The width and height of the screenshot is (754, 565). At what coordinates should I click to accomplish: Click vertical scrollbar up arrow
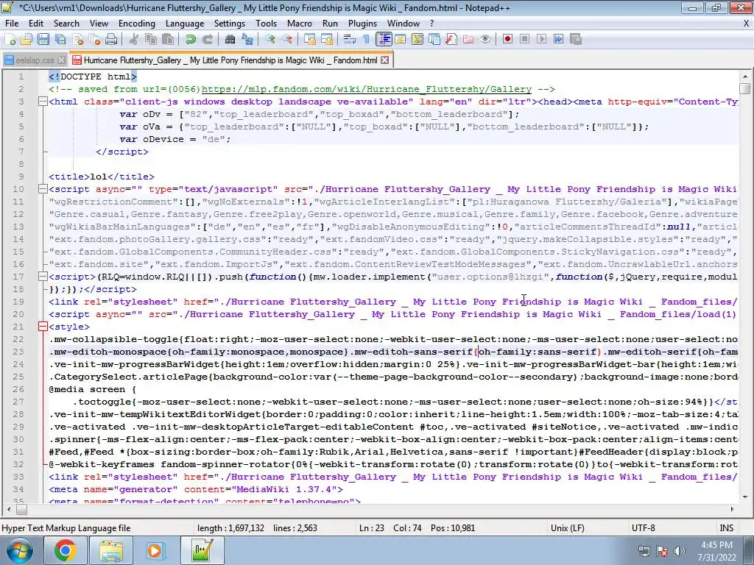pyautogui.click(x=745, y=77)
